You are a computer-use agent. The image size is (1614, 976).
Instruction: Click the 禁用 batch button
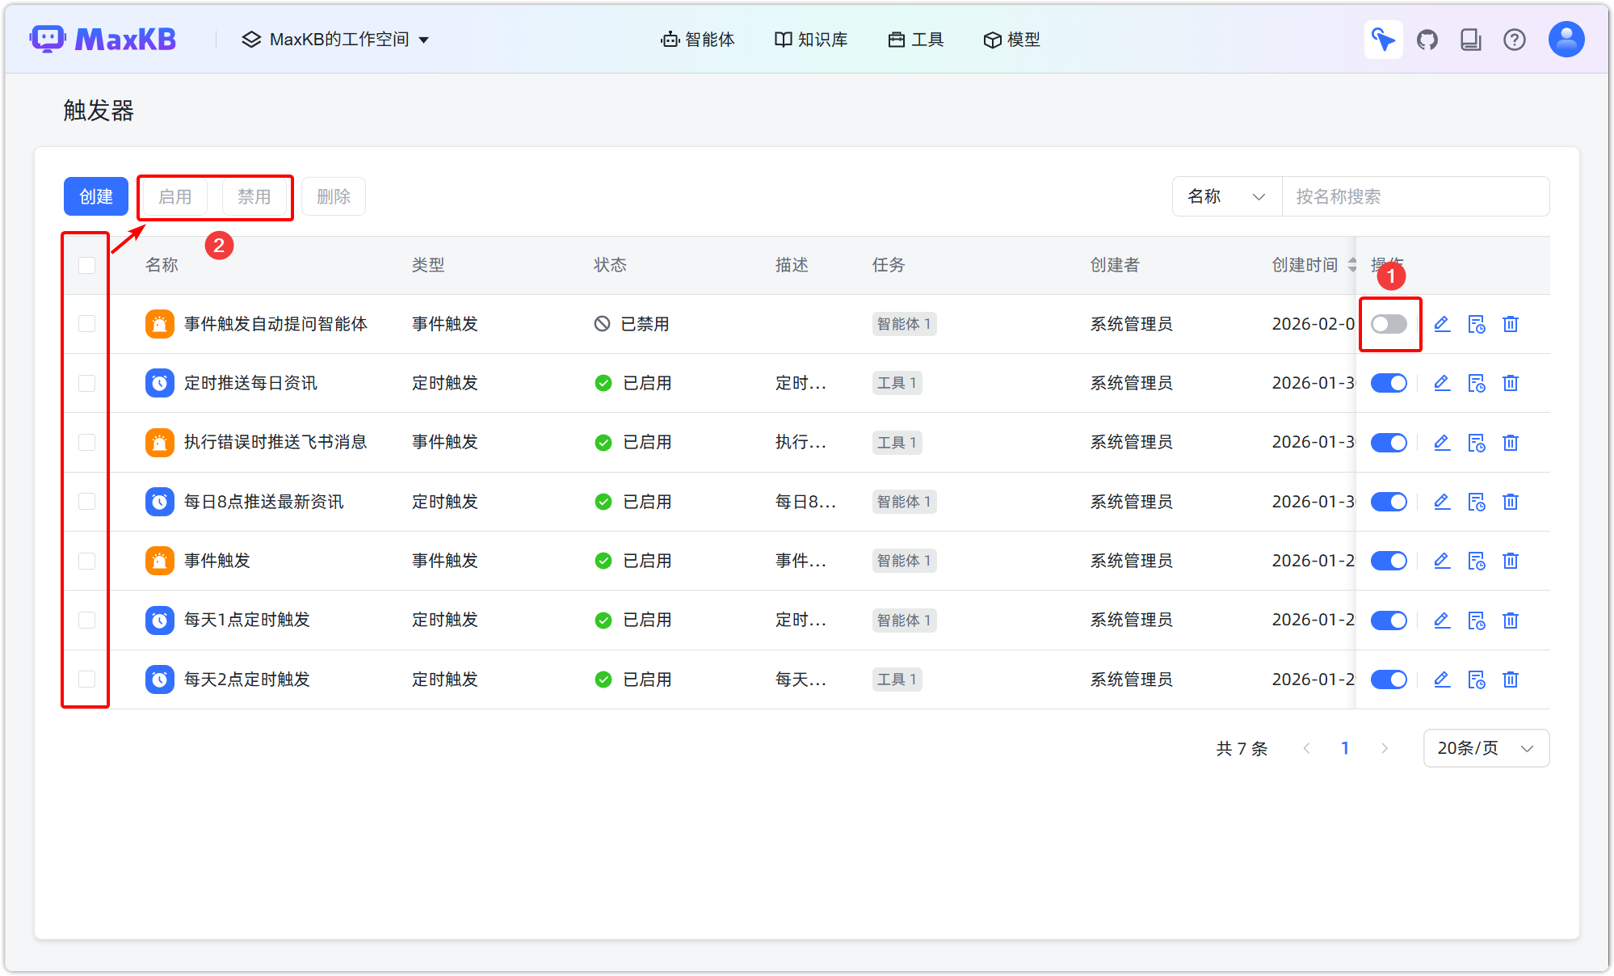pos(254,196)
